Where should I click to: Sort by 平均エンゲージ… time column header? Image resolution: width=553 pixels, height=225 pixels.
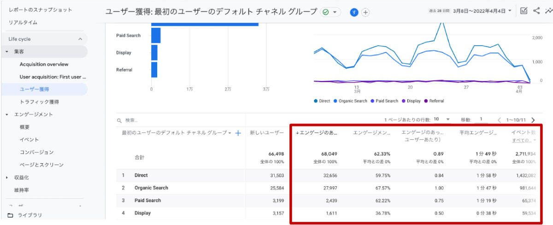(478, 133)
